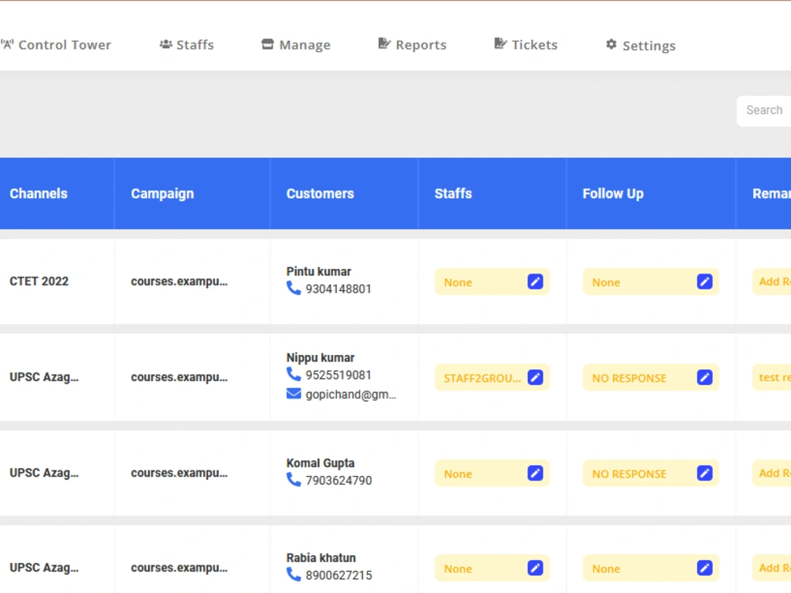This screenshot has width=791, height=593.
Task: Click phone number 8900627215
Action: tap(339, 576)
